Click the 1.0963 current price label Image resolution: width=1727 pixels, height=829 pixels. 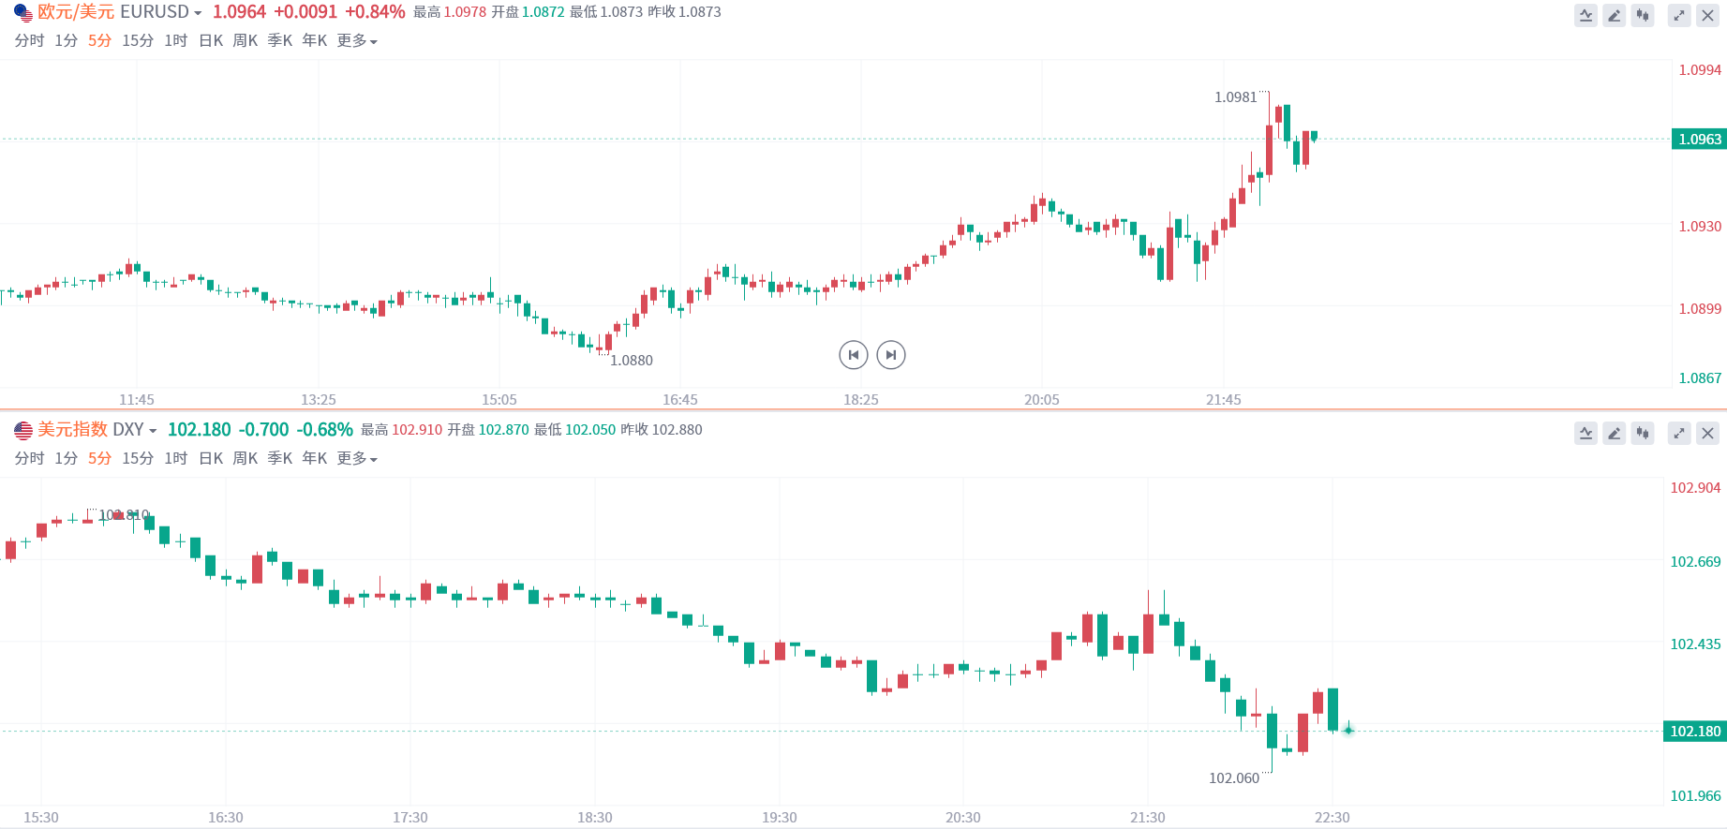point(1699,140)
